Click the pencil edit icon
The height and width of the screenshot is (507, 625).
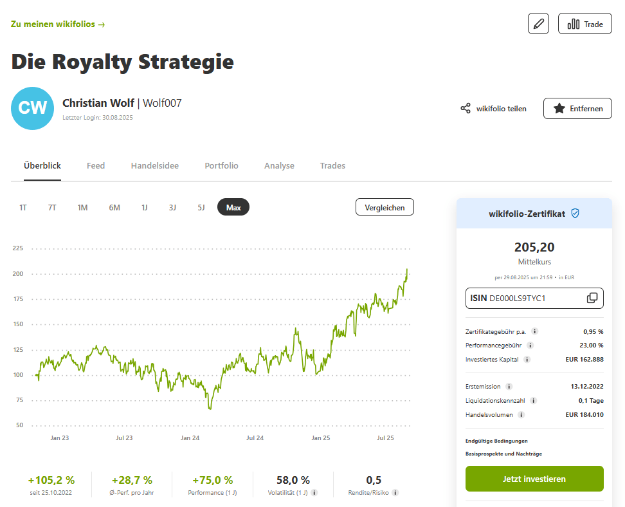tap(538, 24)
